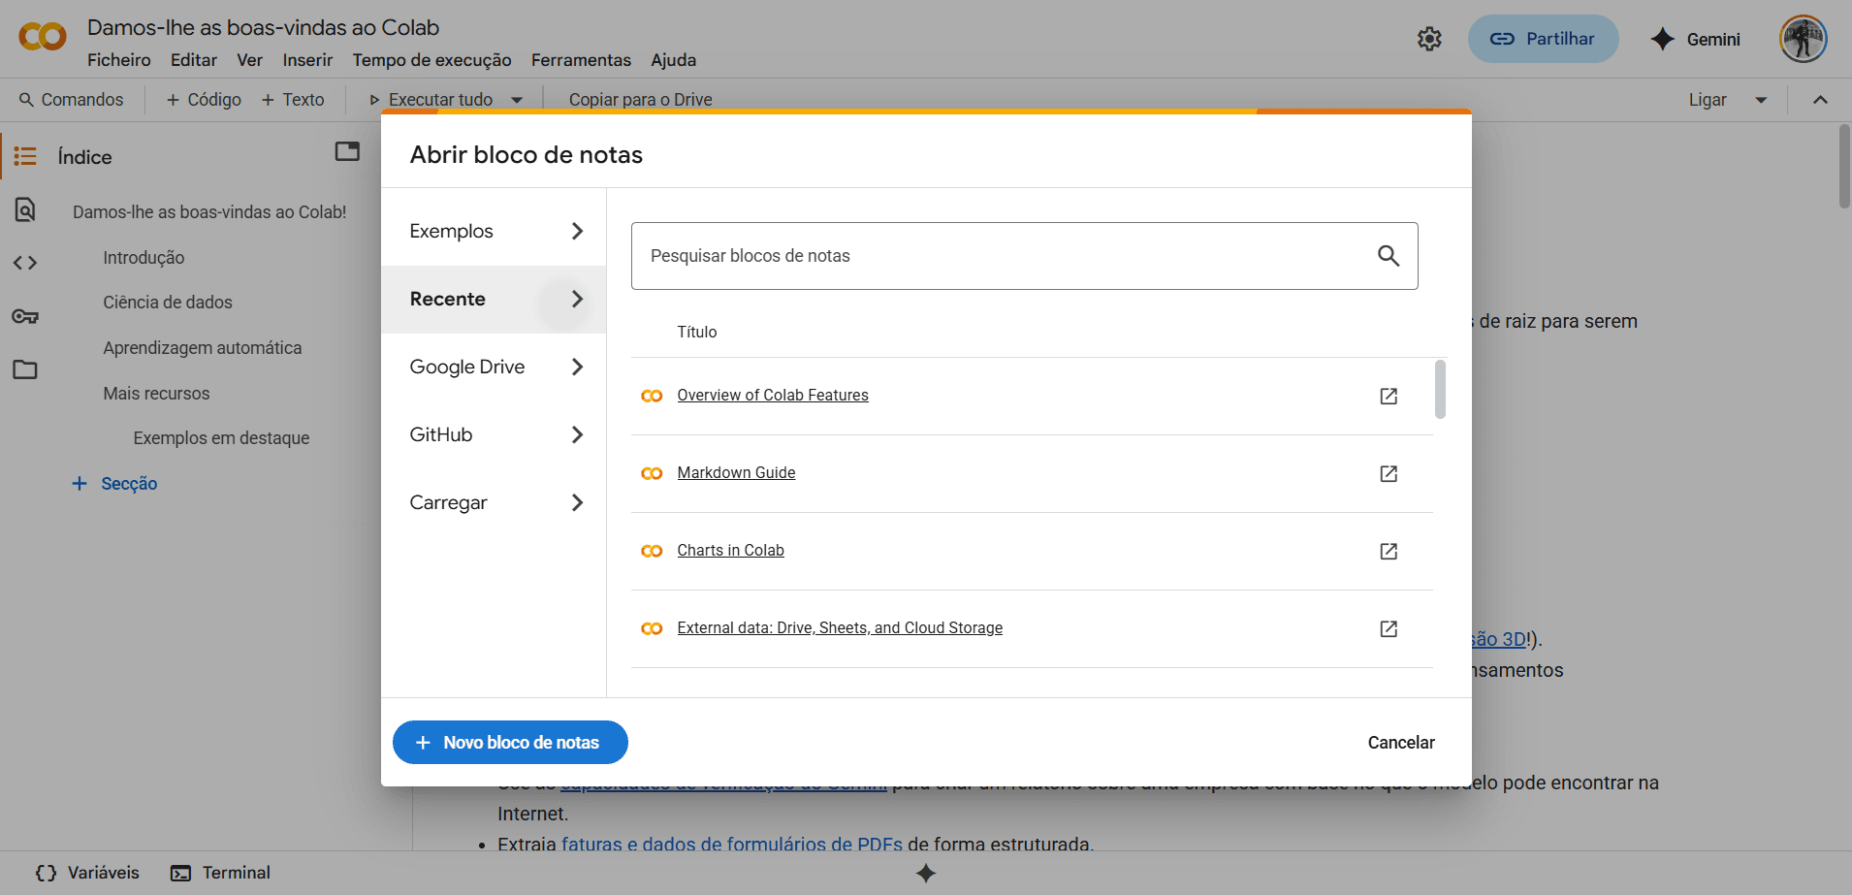Click Colab icon beside Overview of Colab Features
1852x895 pixels.
652,396
